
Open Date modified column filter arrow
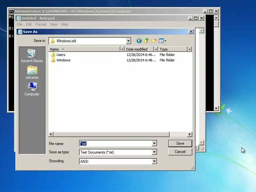click(x=156, y=49)
